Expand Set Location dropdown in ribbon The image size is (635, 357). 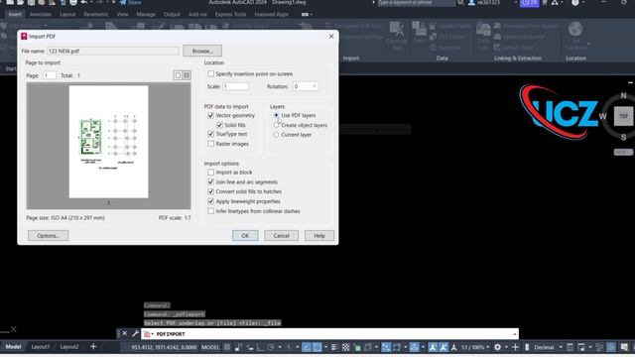(588, 44)
